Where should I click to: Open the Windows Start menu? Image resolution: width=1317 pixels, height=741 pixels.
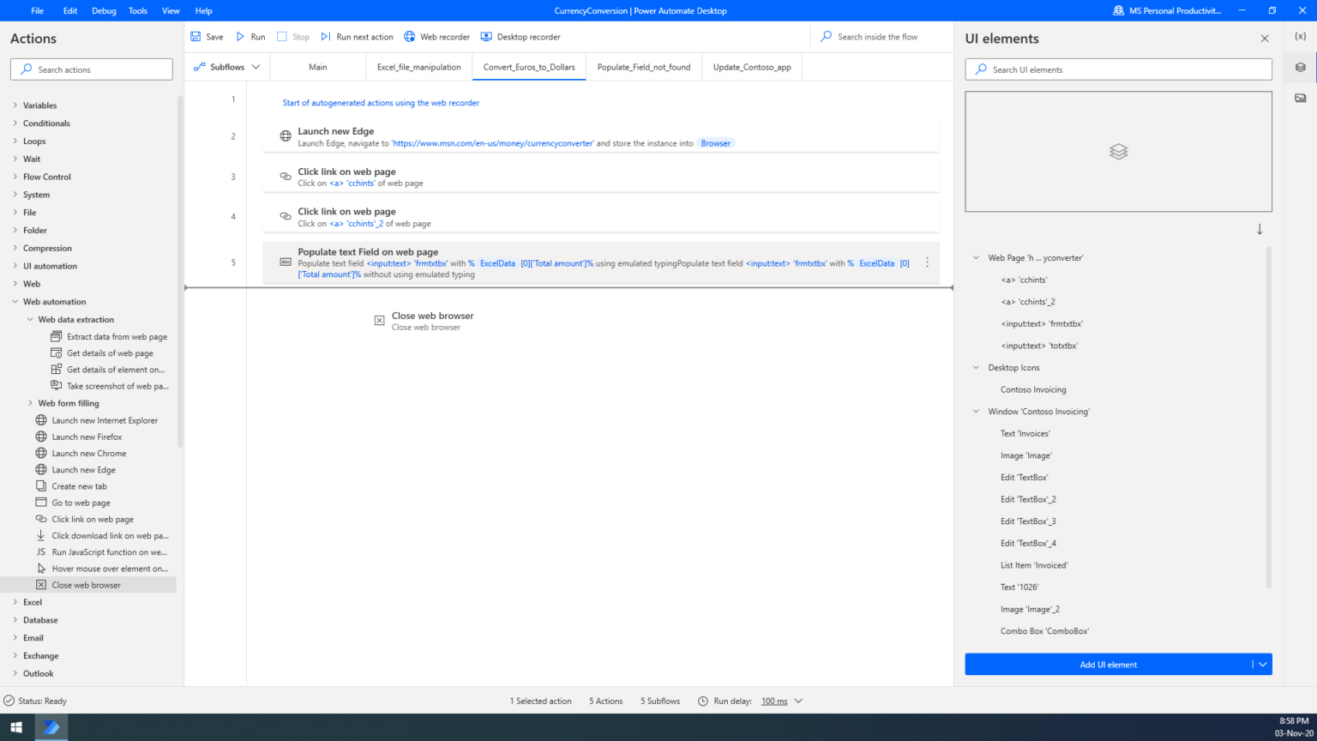click(16, 727)
